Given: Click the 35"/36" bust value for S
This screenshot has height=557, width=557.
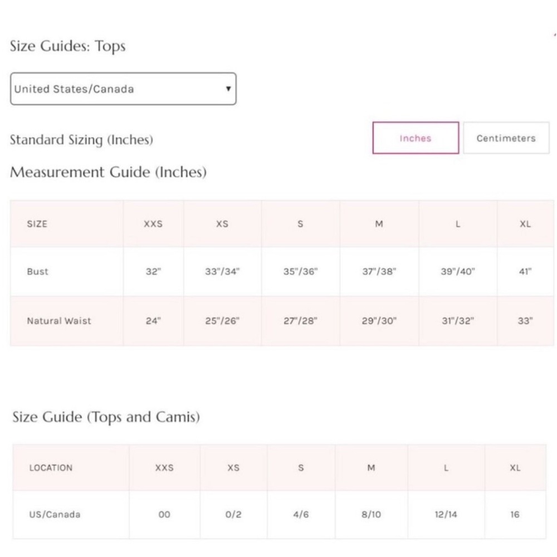Looking at the screenshot, I should (300, 271).
